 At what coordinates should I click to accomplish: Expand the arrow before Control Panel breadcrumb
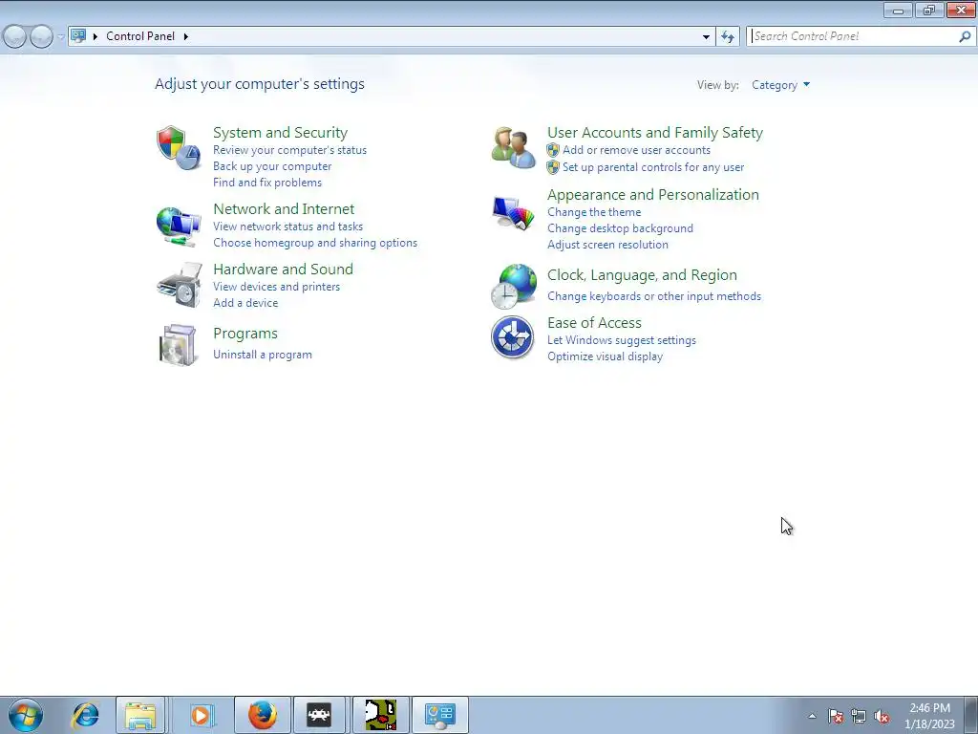96,36
